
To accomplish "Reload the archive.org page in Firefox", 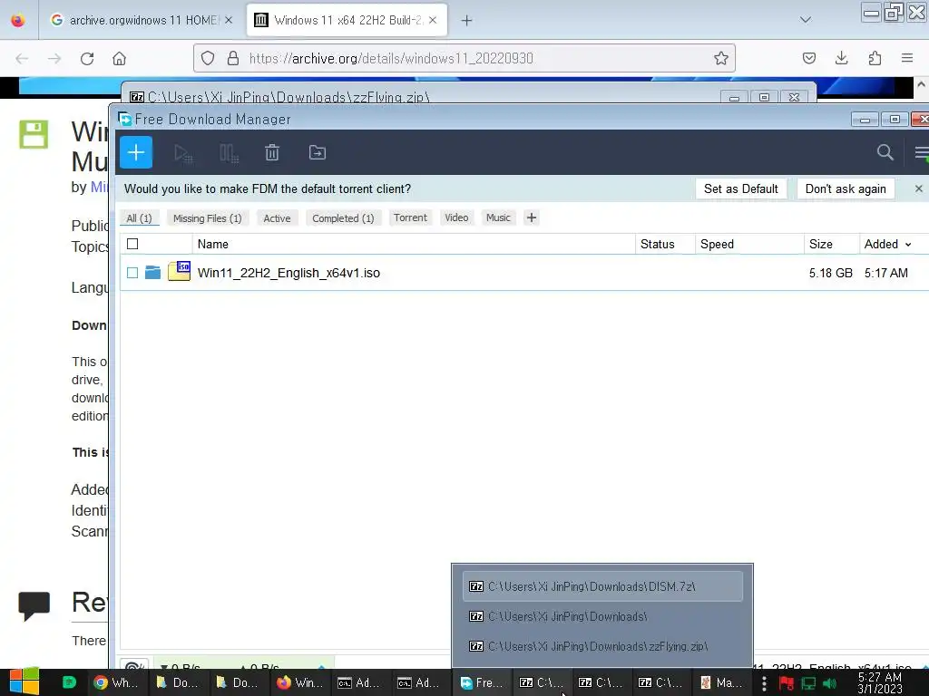I will tap(87, 59).
